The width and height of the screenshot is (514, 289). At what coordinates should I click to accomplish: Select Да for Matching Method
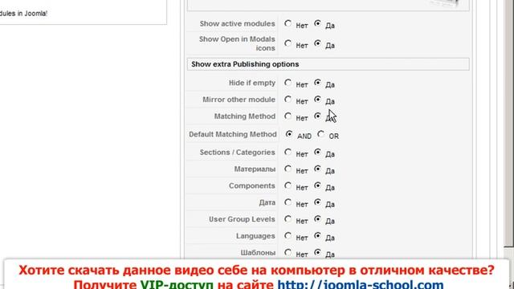317,116
